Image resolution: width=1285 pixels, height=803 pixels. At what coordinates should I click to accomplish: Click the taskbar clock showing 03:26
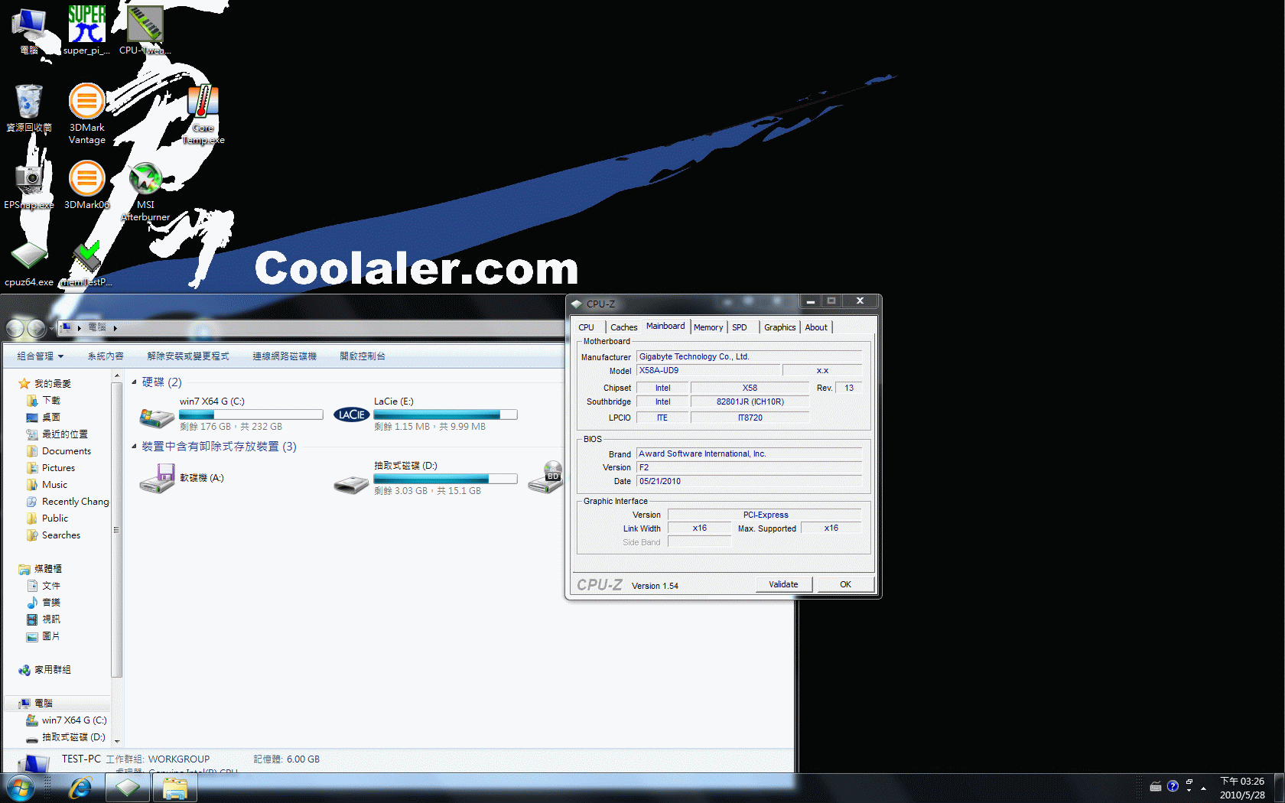pyautogui.click(x=1242, y=788)
